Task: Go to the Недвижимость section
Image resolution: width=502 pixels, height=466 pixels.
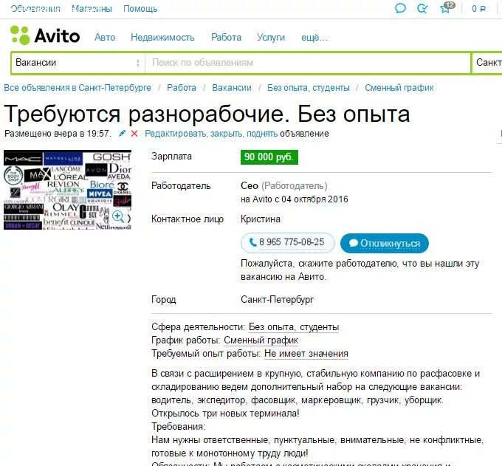Action: pyautogui.click(x=162, y=38)
